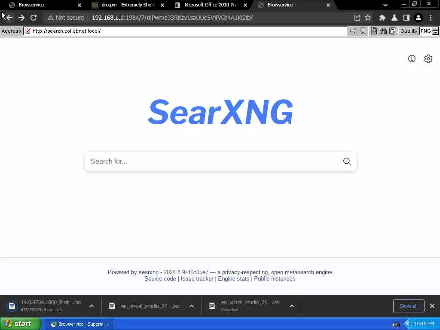Click the clipboard icon in Browservice toolbar

pos(393,31)
